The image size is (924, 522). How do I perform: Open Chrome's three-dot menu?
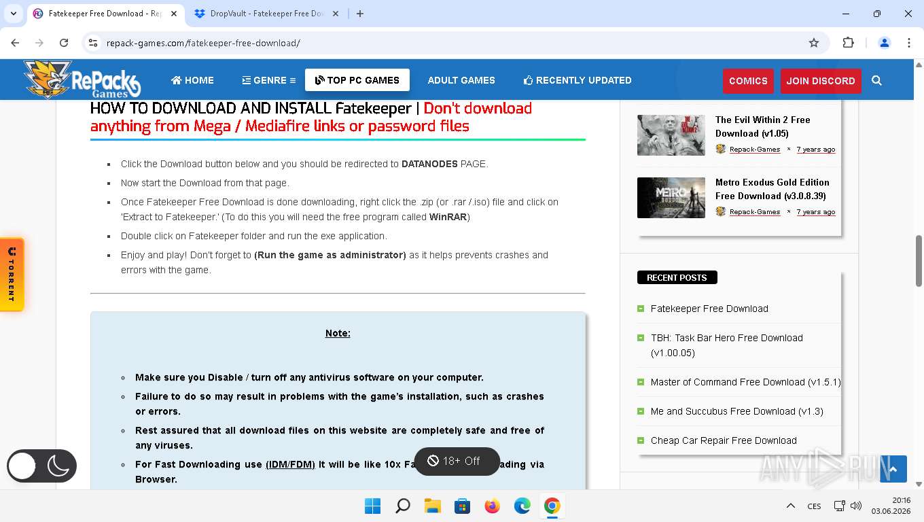909,43
